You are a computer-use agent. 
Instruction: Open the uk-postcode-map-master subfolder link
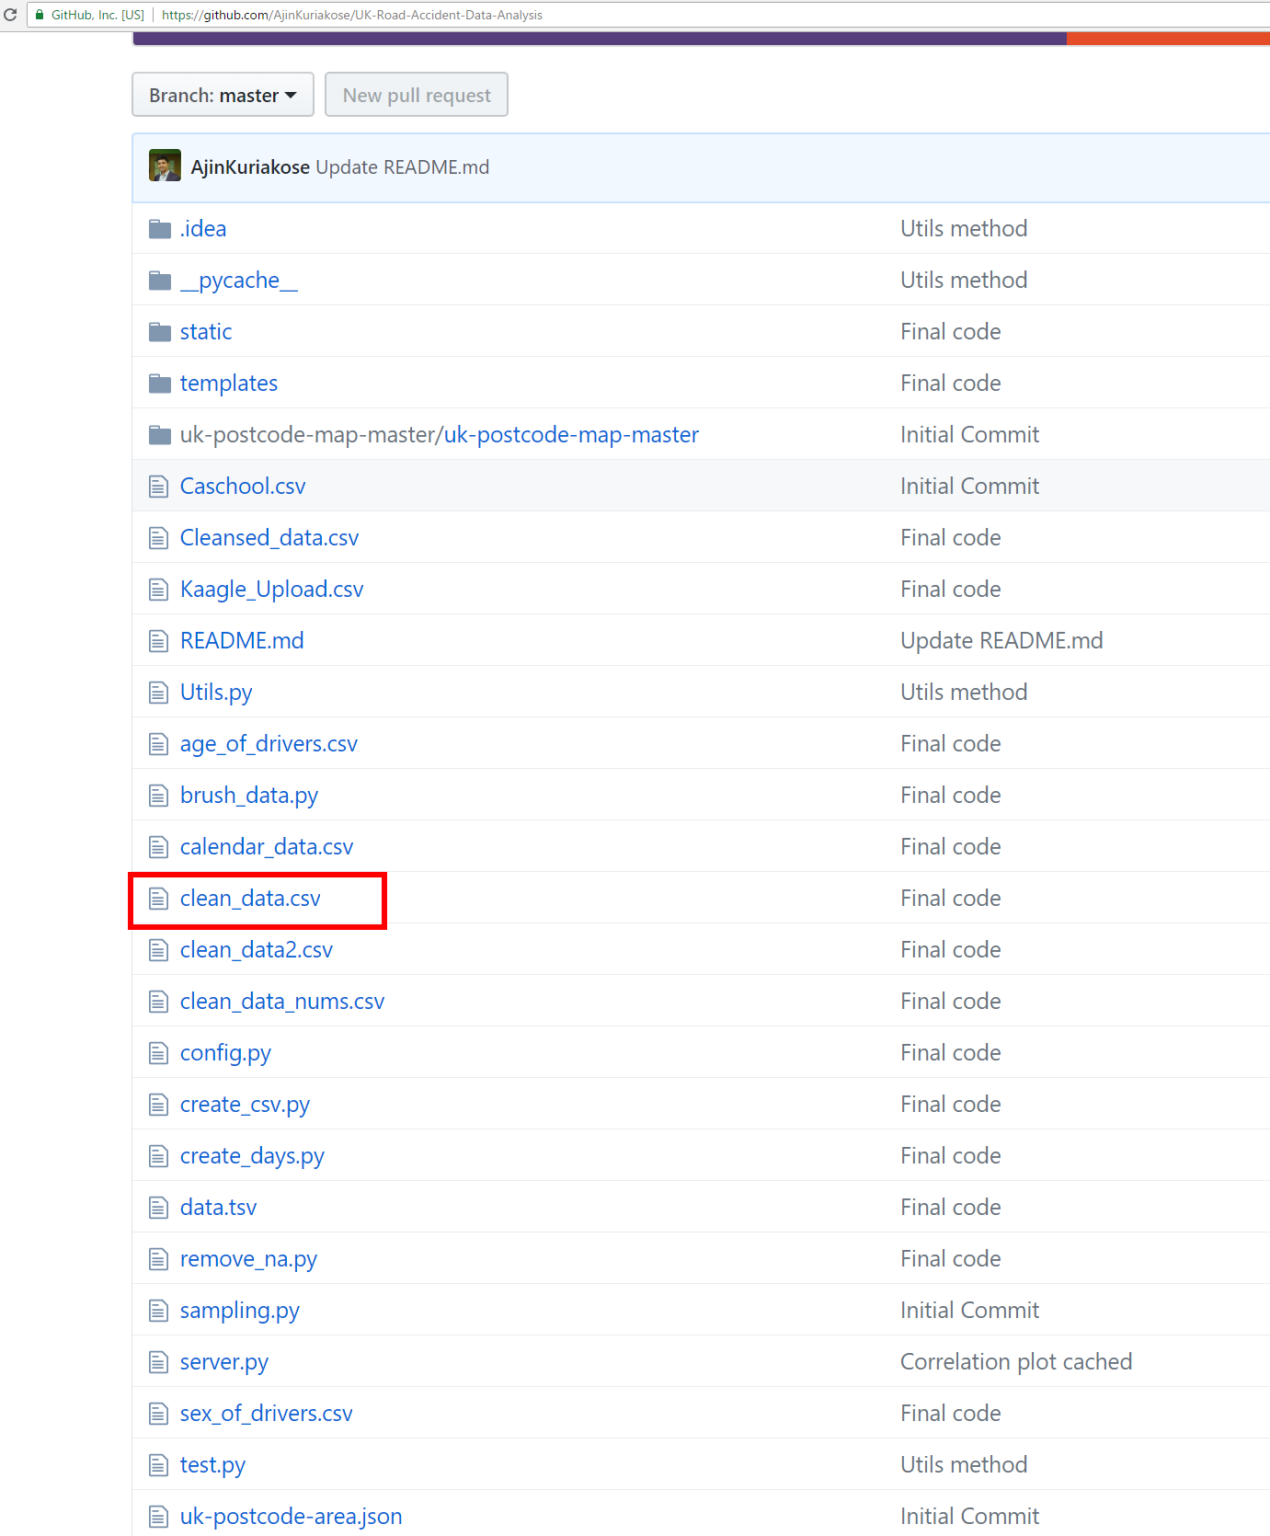(x=571, y=435)
